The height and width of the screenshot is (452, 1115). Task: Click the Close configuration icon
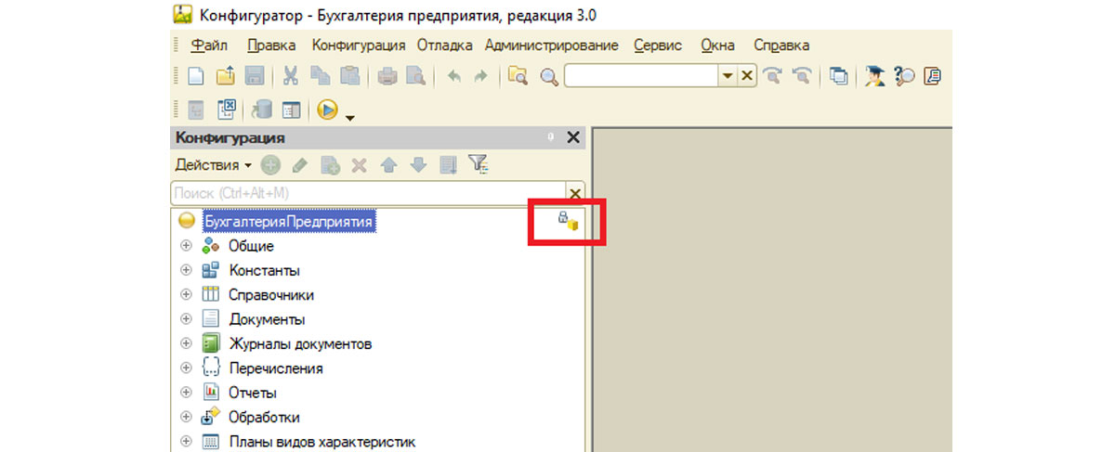coord(226,110)
